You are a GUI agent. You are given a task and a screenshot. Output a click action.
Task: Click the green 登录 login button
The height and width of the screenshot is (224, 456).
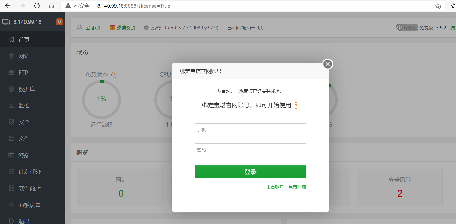[250, 172]
